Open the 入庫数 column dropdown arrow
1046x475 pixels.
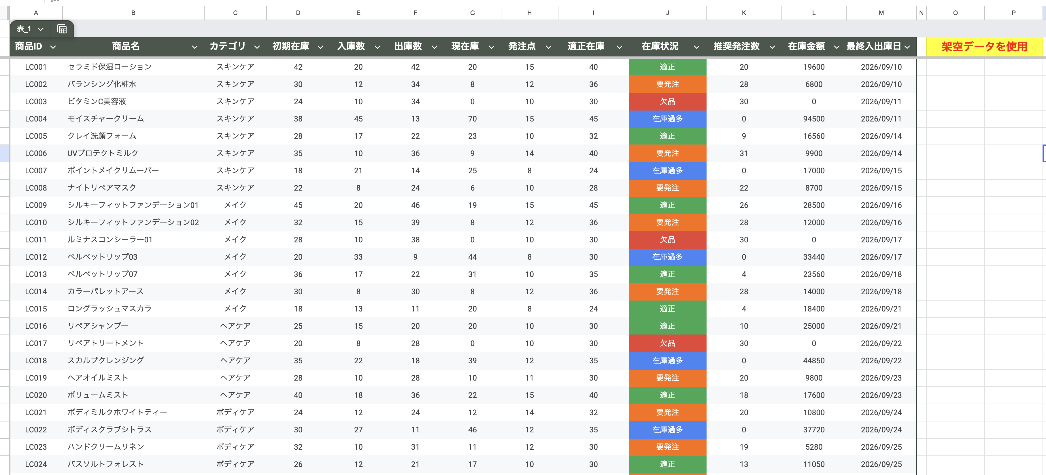(377, 47)
